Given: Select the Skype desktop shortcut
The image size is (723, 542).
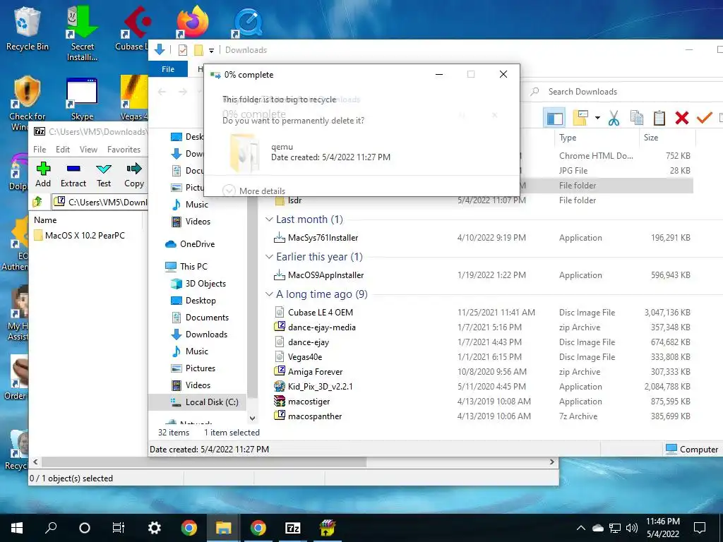Looking at the screenshot, I should [82, 99].
